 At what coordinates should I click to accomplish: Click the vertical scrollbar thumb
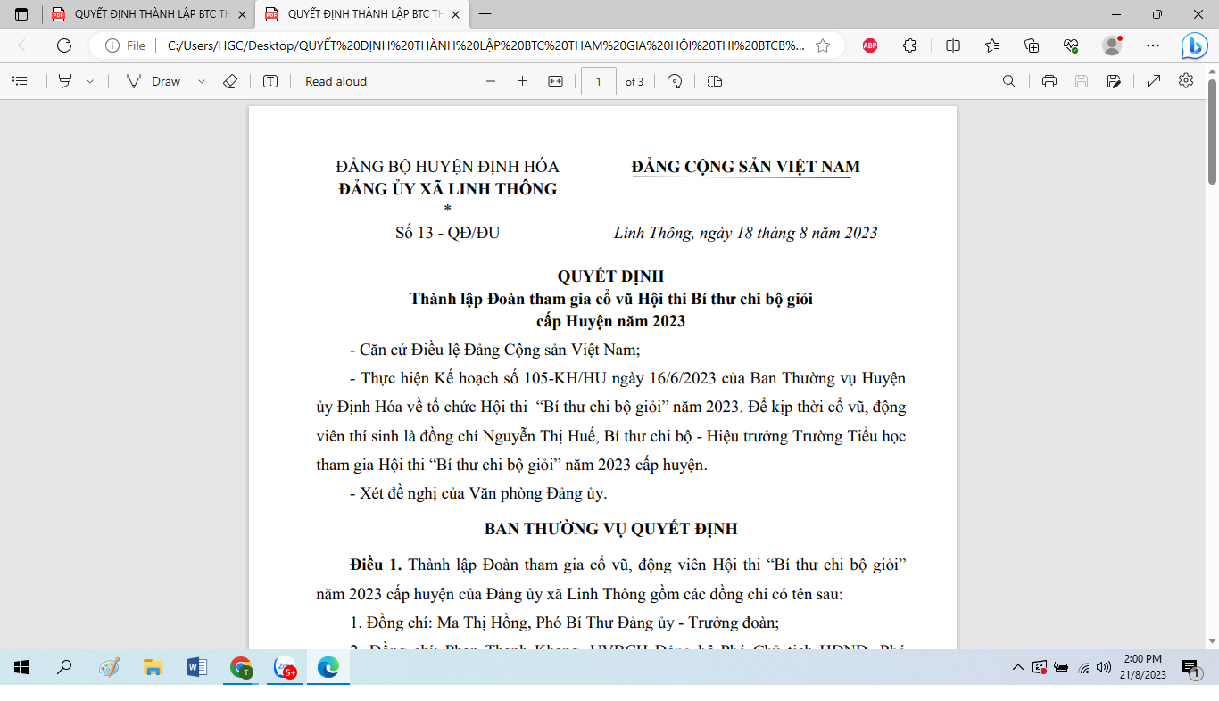point(1212,132)
